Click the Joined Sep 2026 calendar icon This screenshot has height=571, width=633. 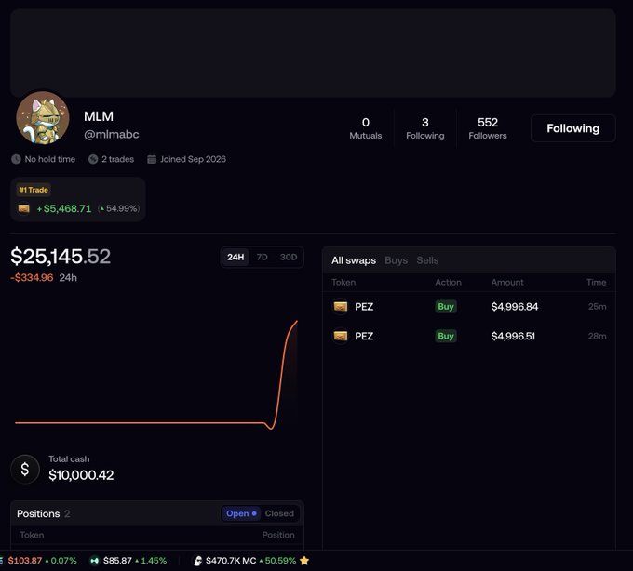152,159
